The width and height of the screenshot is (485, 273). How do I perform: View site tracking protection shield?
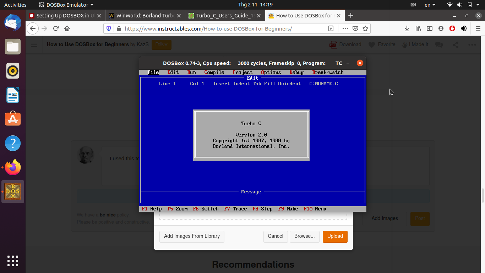click(x=109, y=28)
